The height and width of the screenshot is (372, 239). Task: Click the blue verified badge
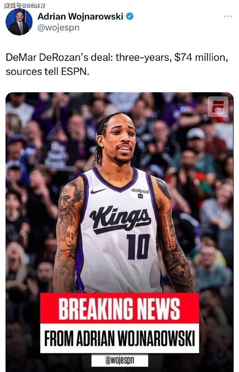click(130, 16)
